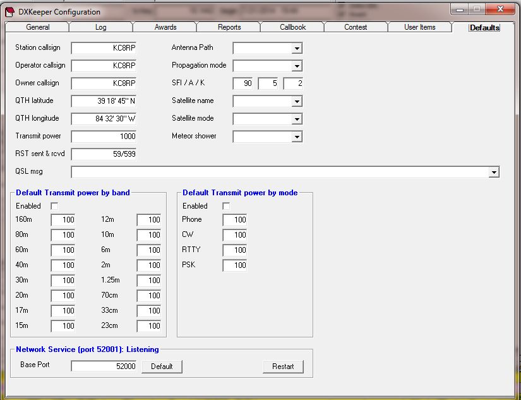This screenshot has width=521, height=400.
Task: Click the 30m power field
Action: (63, 281)
